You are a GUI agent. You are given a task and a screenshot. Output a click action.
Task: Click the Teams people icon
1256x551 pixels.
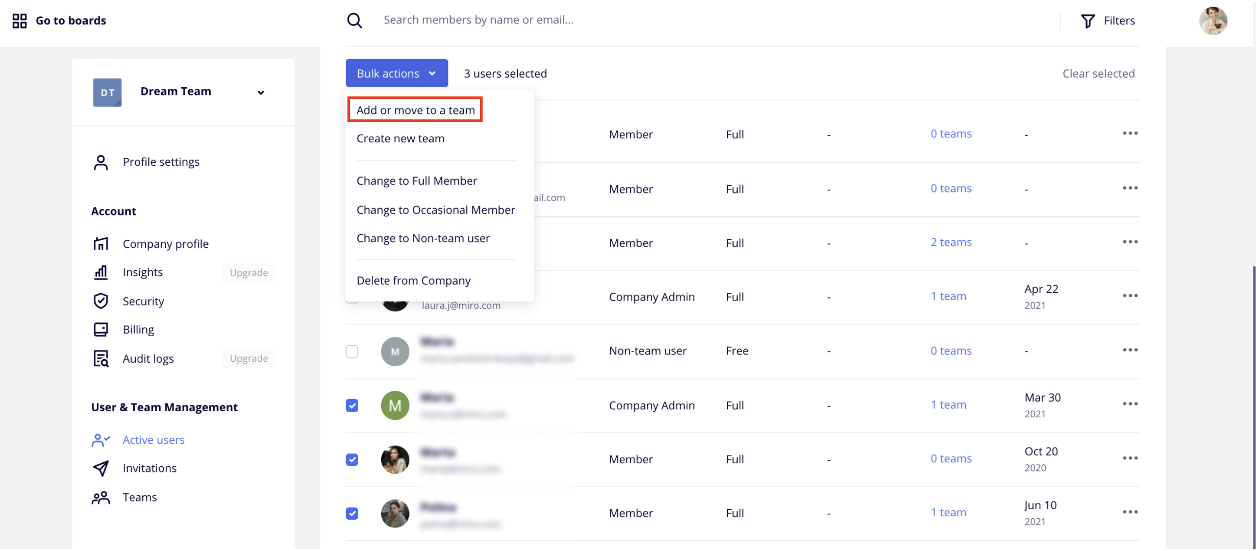pos(101,497)
